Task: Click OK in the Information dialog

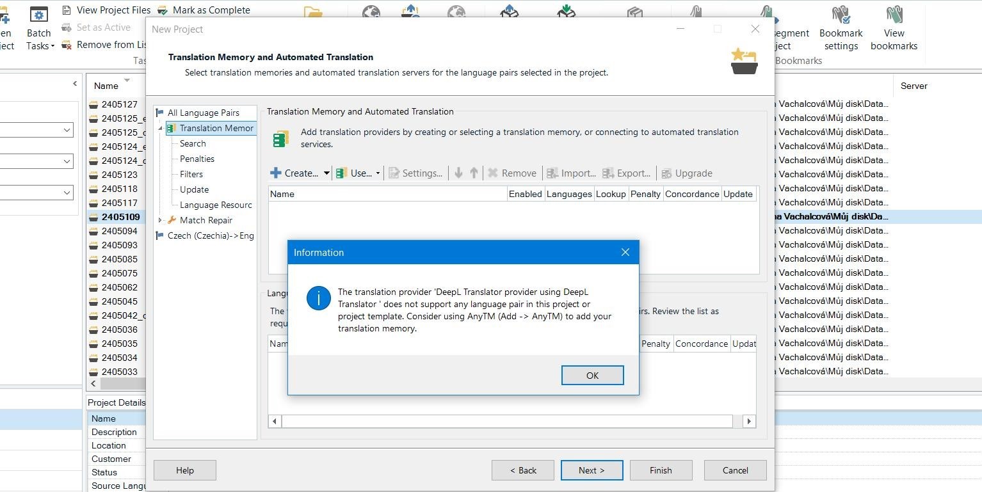Action: click(592, 376)
